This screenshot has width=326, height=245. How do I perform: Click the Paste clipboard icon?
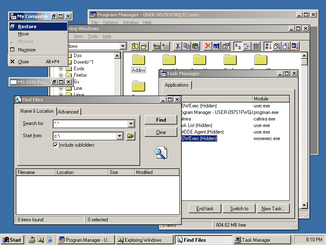point(196,46)
